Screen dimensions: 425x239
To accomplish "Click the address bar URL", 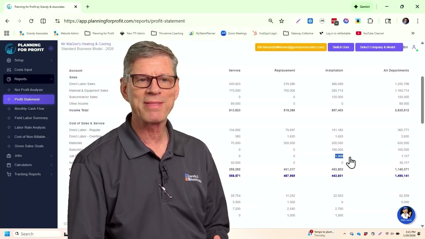I will pyautogui.click(x=125, y=21).
